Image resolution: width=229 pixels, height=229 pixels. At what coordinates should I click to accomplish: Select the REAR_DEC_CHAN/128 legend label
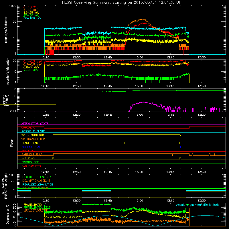tap(38, 184)
